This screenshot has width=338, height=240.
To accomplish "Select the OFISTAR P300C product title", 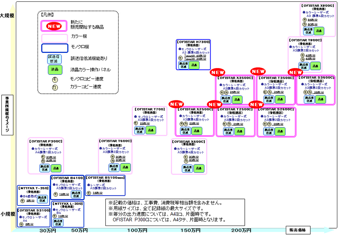I will tap(46, 141).
